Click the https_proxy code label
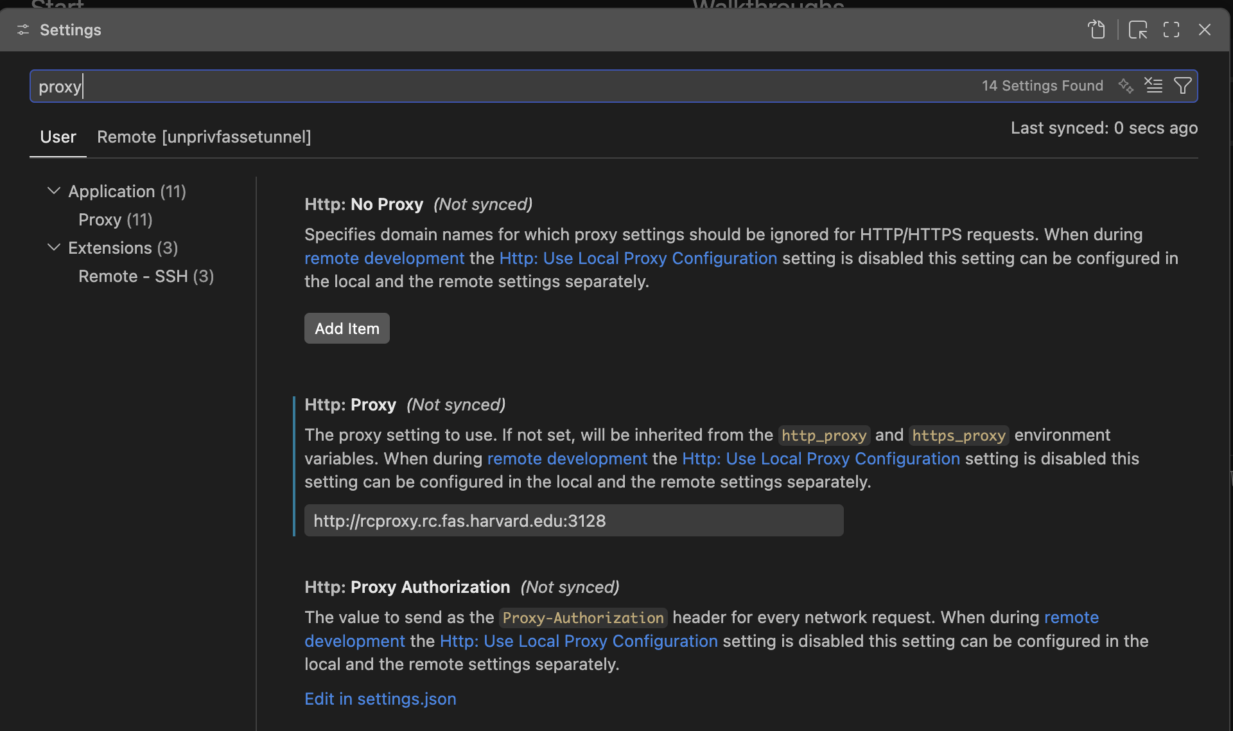Image resolution: width=1233 pixels, height=731 pixels. pyautogui.click(x=959, y=436)
